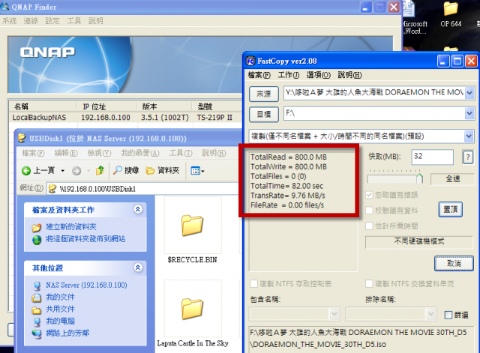Open the Job menu in FastCopy
Image resolution: width=480 pixels, height=353 pixels.
coord(289,75)
